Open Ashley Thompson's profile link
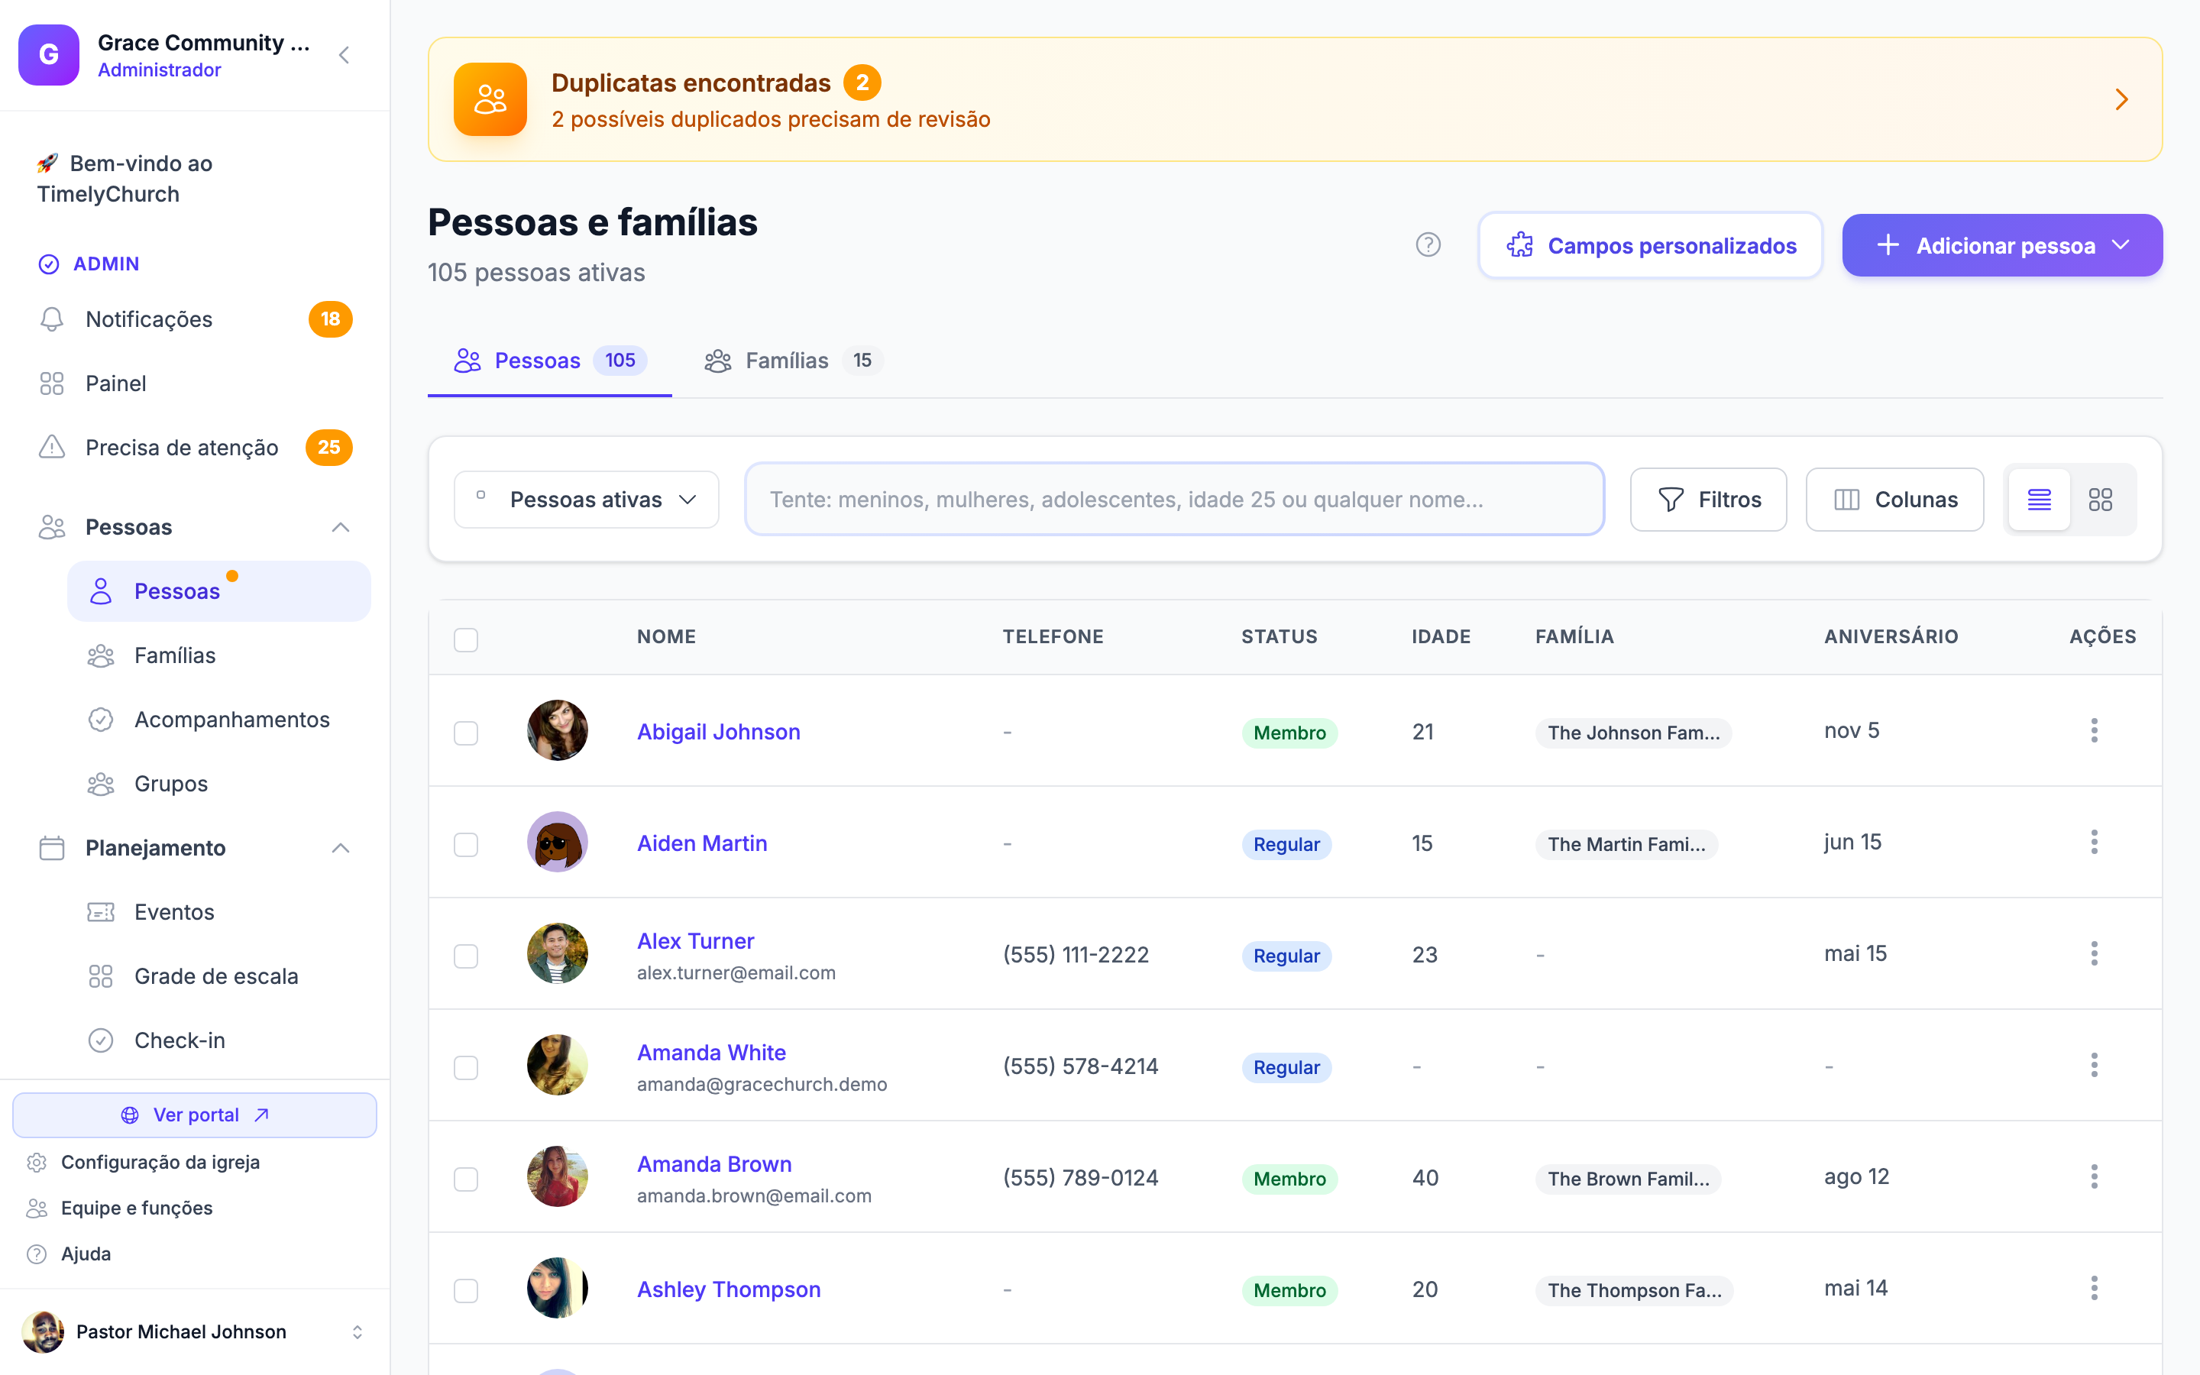2200x1375 pixels. coord(728,1289)
